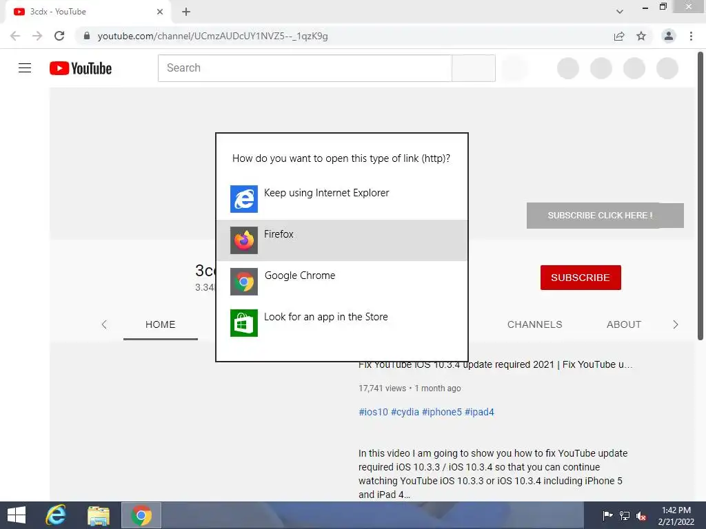This screenshot has height=529, width=706.
Task: Click the network icon in system tray
Action: pos(625,515)
